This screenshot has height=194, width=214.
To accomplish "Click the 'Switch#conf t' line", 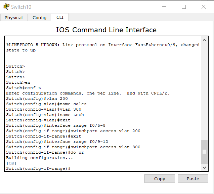I will pos(24,88).
